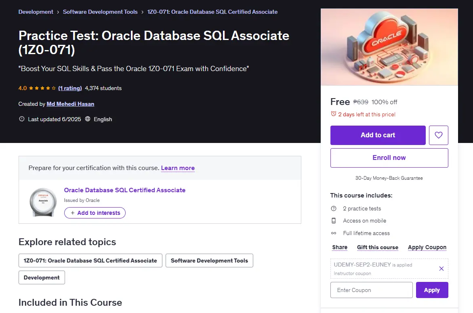Click the 4.0 rating number
Image resolution: width=473 pixels, height=313 pixels.
(x=22, y=88)
